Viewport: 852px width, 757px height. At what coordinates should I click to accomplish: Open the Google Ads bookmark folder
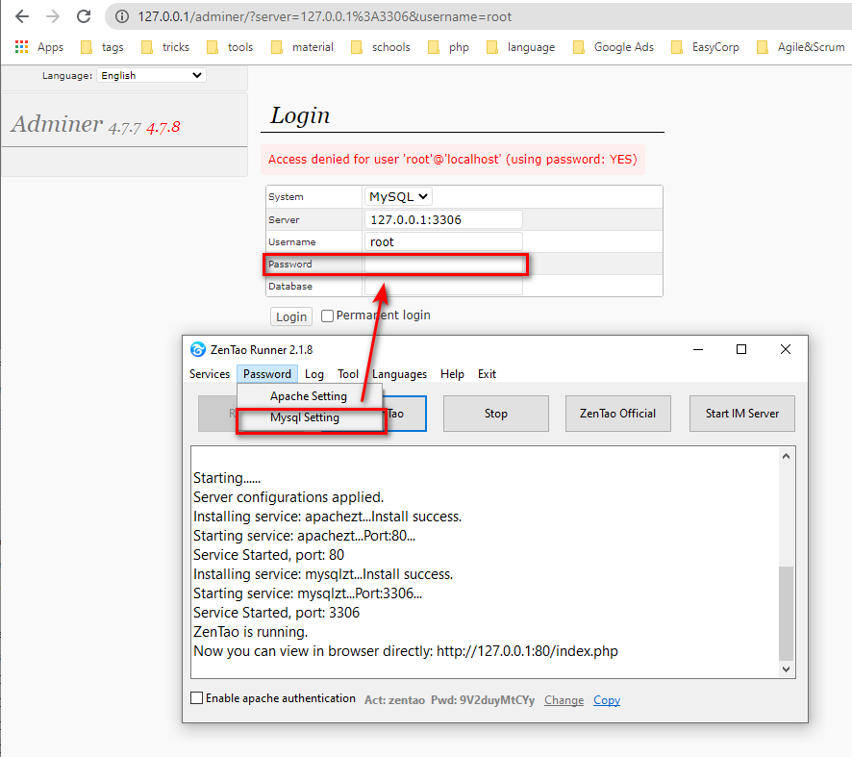[613, 47]
